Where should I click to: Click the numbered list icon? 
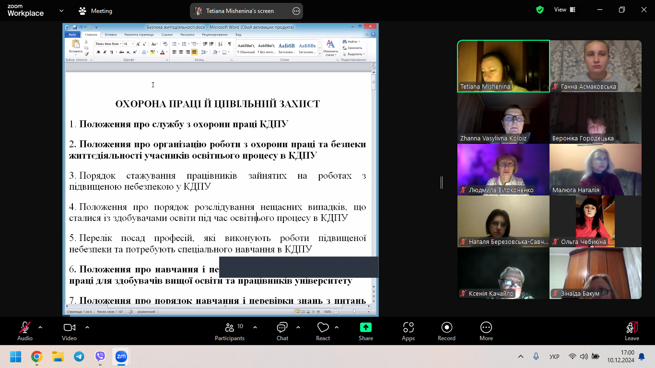tap(184, 44)
